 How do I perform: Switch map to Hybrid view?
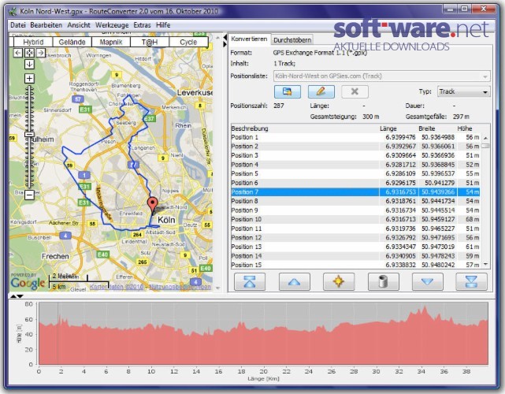click(x=33, y=42)
